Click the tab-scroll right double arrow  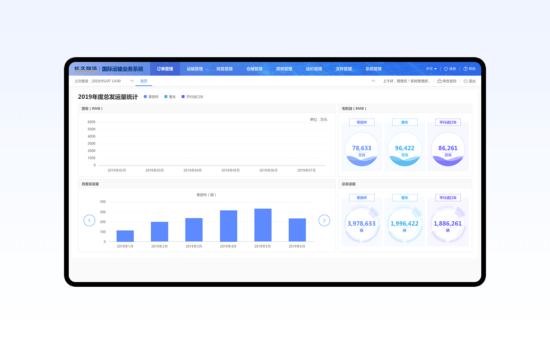tap(373, 81)
